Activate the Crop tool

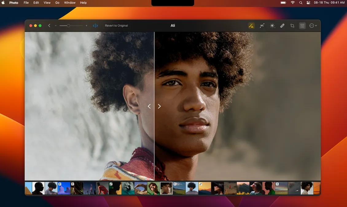[292, 26]
